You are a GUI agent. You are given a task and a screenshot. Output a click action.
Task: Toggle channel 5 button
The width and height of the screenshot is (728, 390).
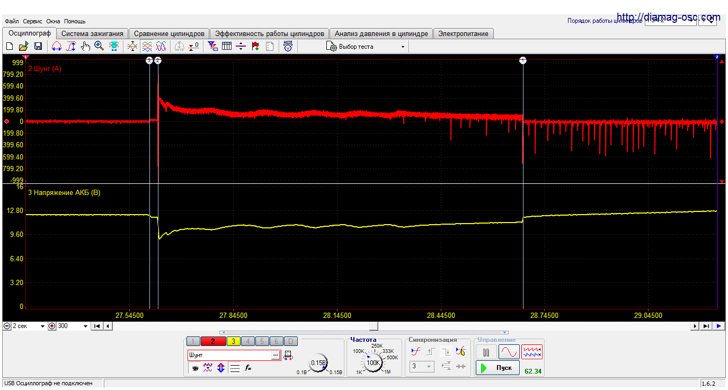[x=262, y=341]
